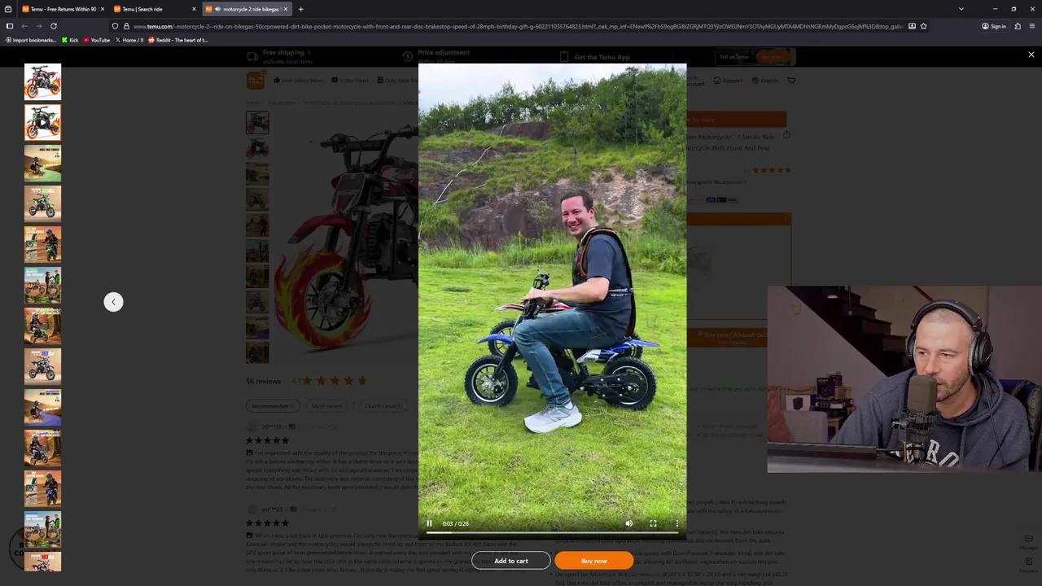Click the address bar URL field

point(518,26)
